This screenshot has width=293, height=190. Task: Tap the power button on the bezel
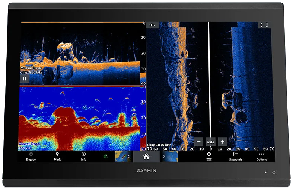click(x=274, y=173)
